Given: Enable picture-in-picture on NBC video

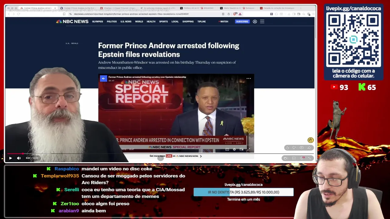Looking at the screenshot, I should [241, 149].
